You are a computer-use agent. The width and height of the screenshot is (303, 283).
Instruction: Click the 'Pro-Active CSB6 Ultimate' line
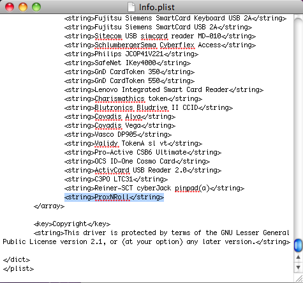(143, 153)
